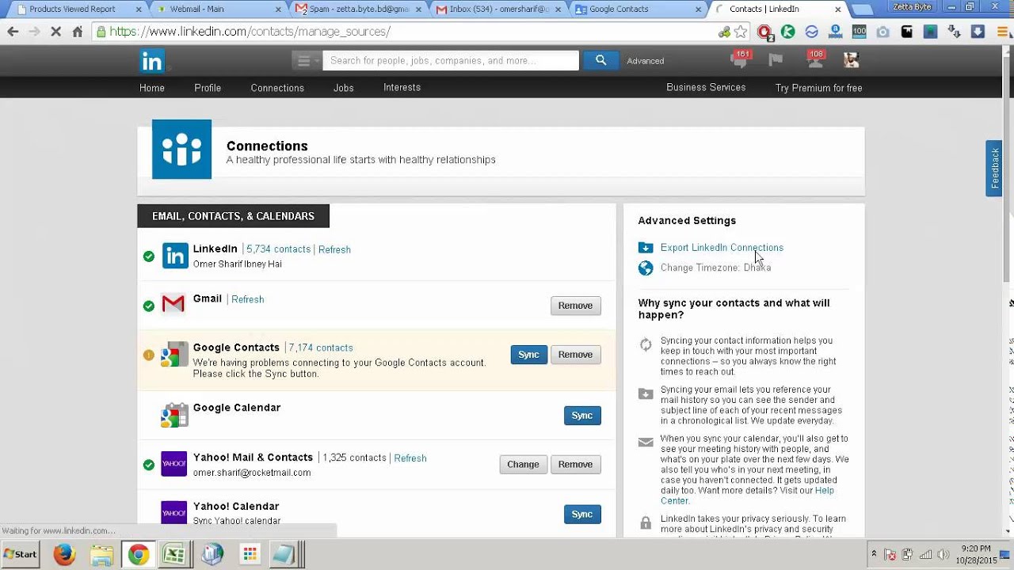This screenshot has width=1014, height=570.
Task: Click the blue search magnifier button
Action: pos(600,60)
